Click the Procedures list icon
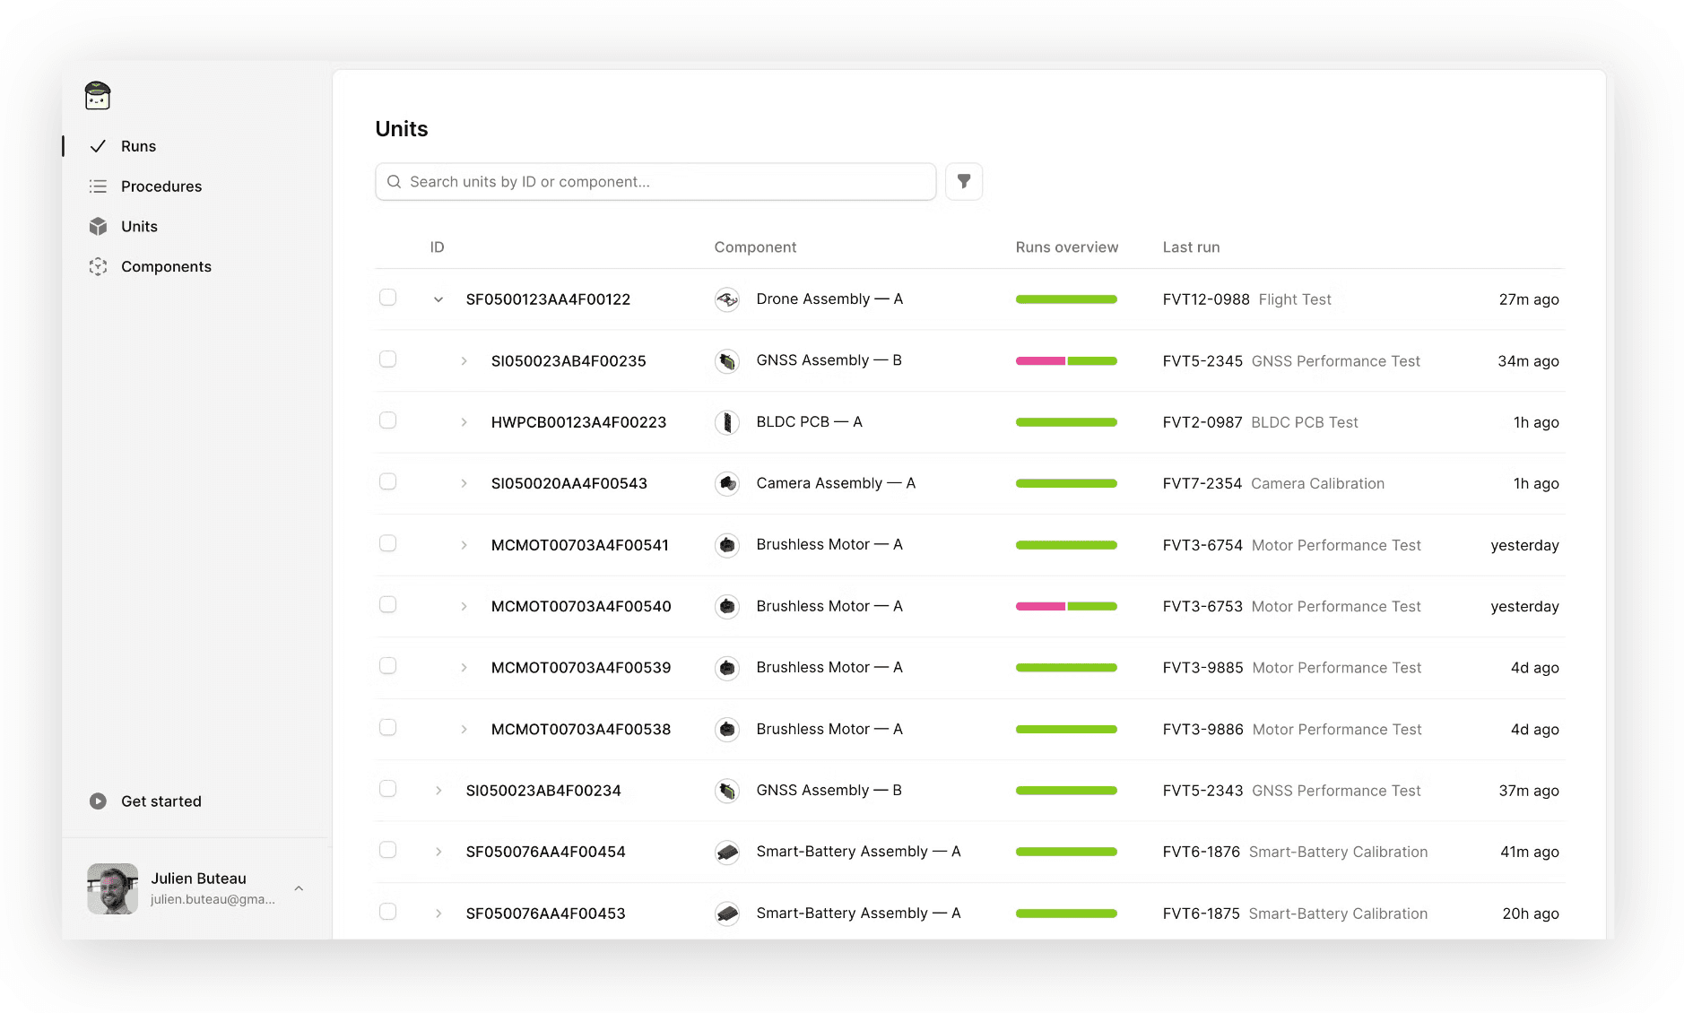 click(x=99, y=186)
